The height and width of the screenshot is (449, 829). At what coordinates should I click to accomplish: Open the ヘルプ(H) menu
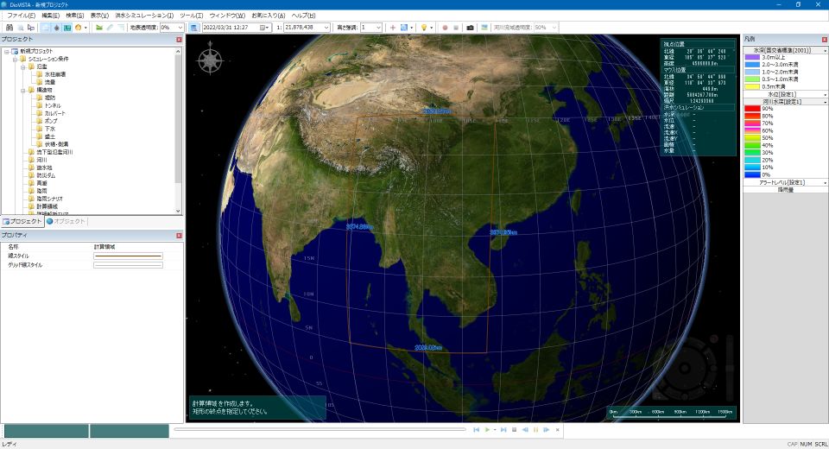pyautogui.click(x=303, y=16)
